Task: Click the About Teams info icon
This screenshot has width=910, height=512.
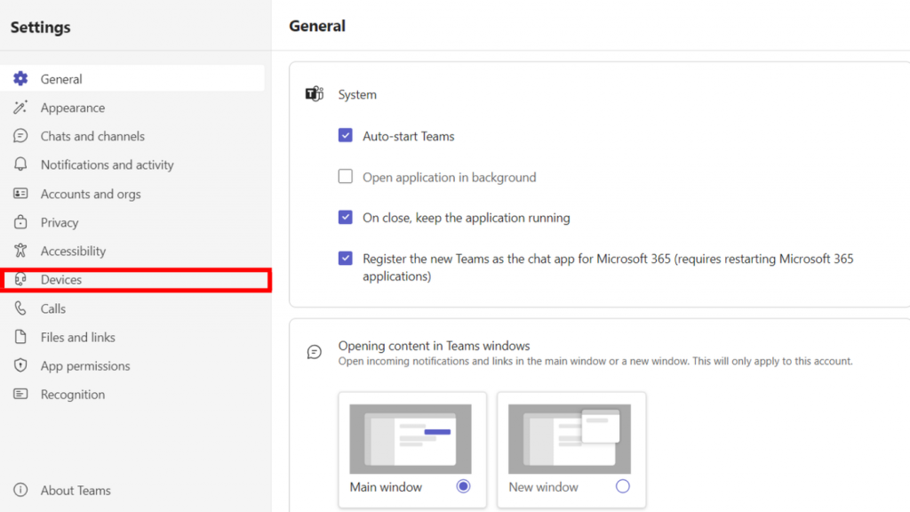Action: 20,490
